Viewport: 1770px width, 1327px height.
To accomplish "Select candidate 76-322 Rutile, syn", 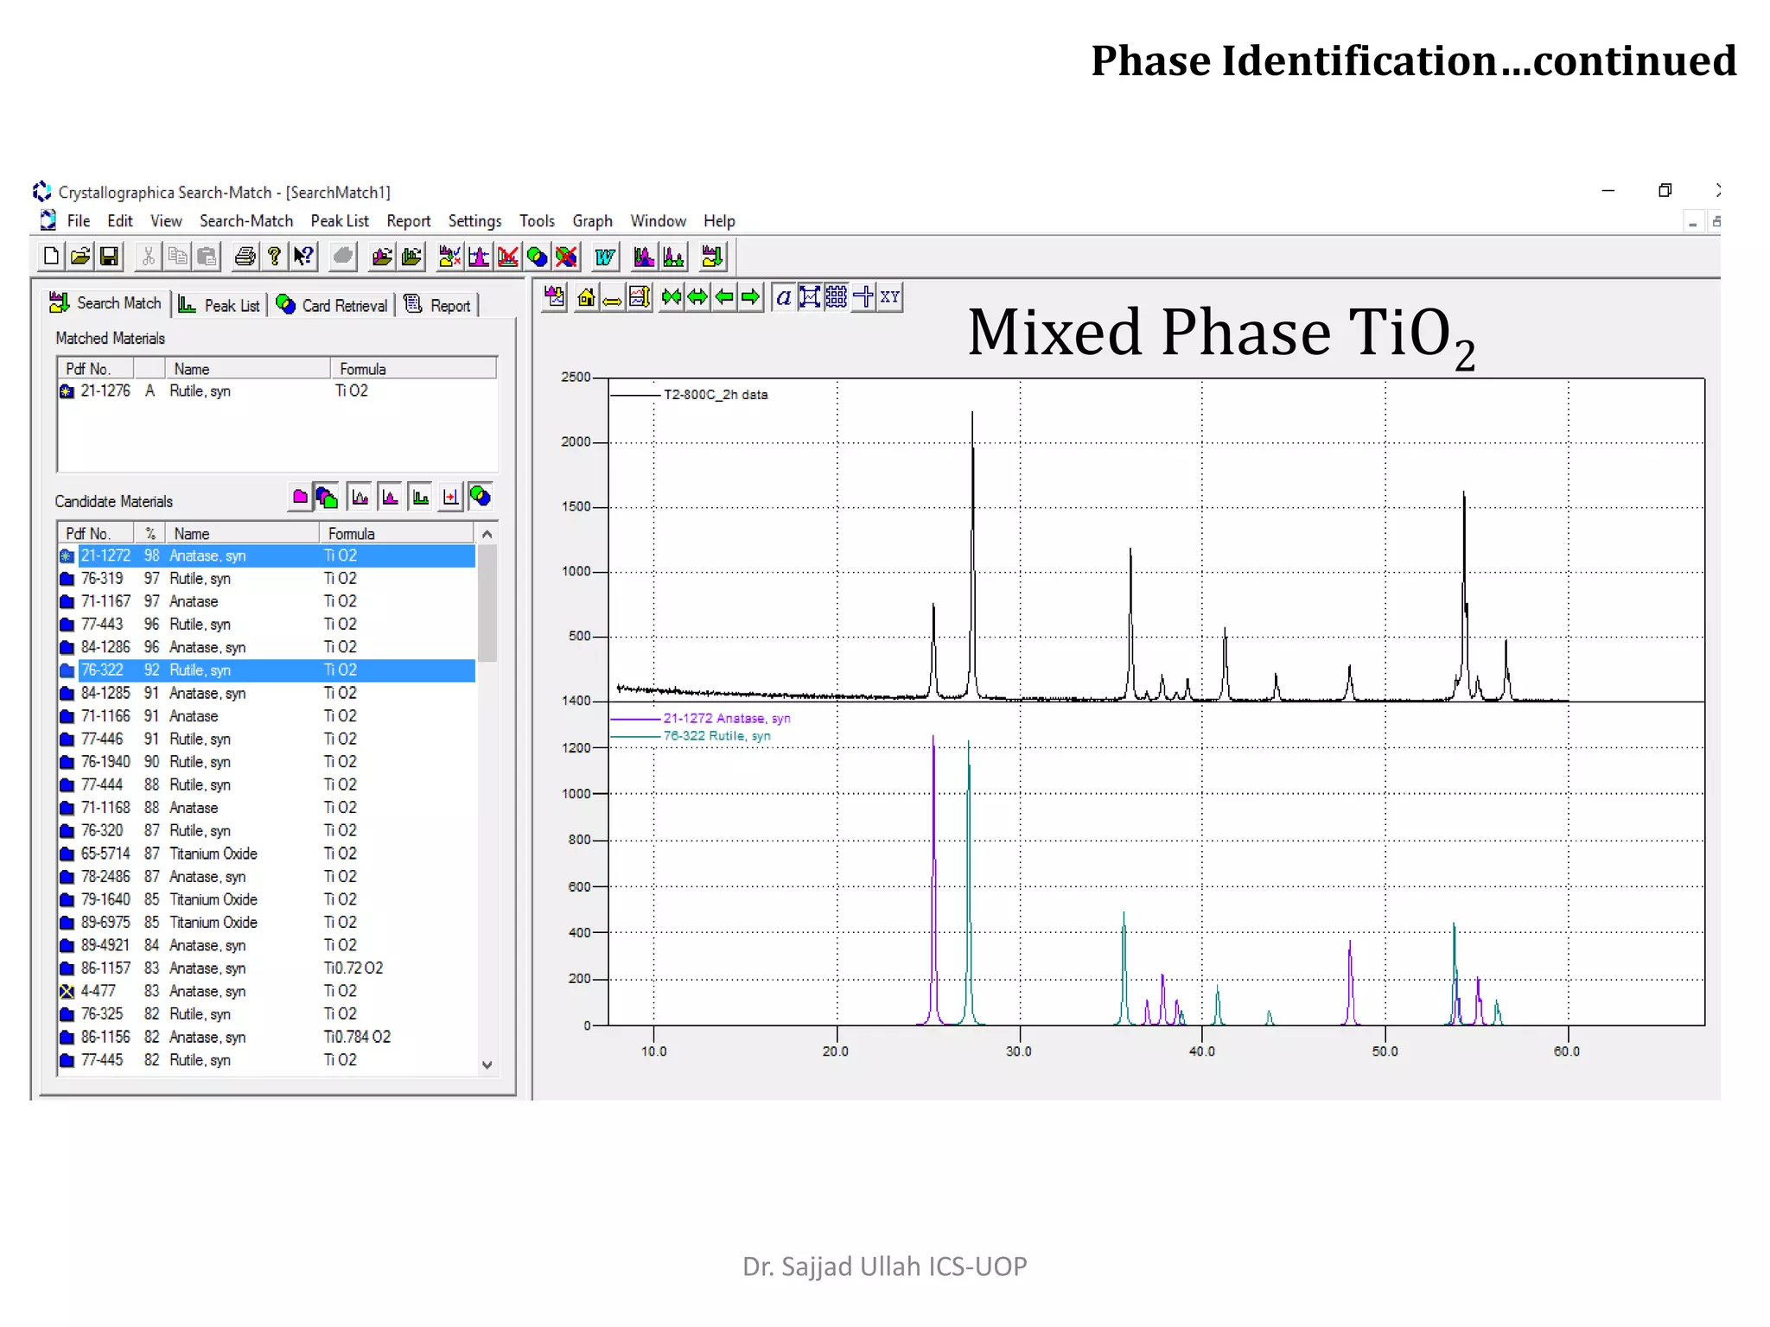I will (267, 670).
